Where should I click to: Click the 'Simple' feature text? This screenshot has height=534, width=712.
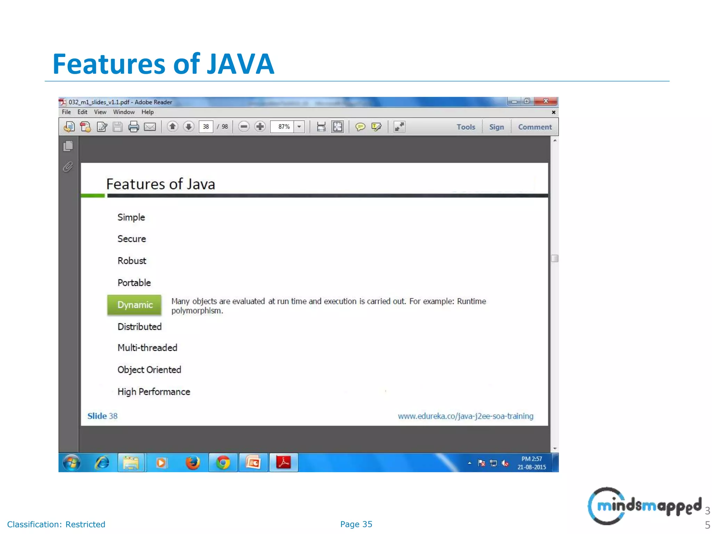(x=131, y=217)
